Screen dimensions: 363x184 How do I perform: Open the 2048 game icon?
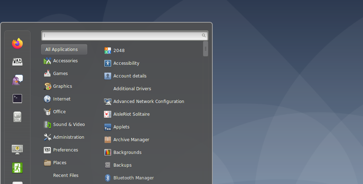click(108, 51)
